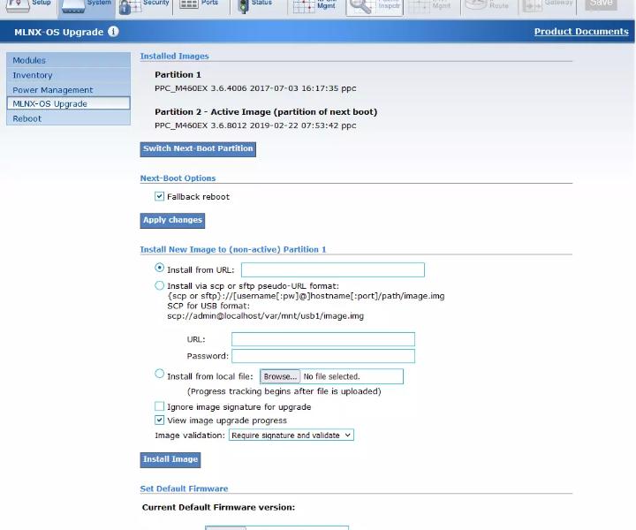Check Ignore image signature for upgrade
Viewport: 636px width, 530px height.
[x=159, y=406]
